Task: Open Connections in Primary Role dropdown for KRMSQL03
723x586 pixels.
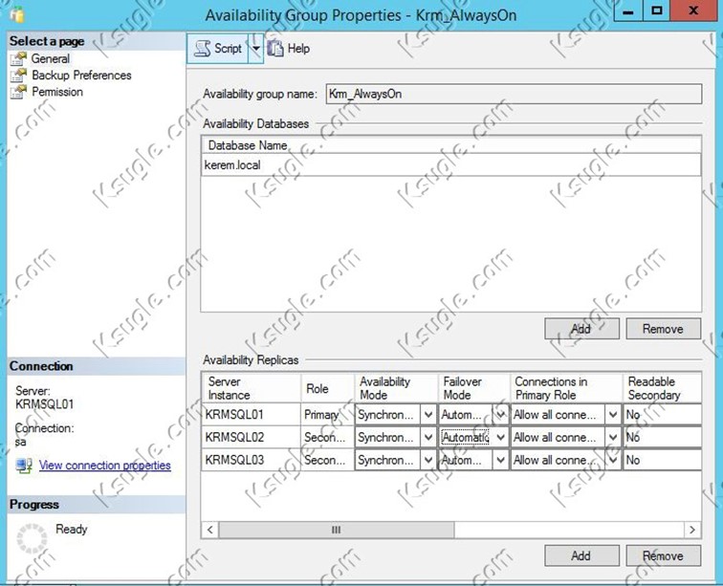Action: coord(613,460)
